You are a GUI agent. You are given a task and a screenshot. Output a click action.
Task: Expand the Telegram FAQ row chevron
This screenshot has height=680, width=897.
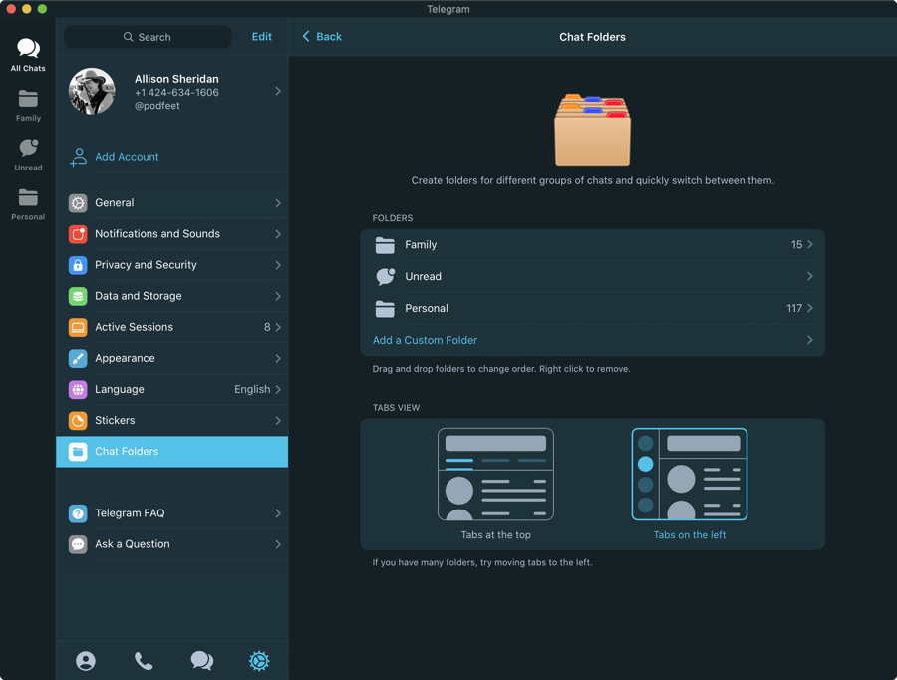278,513
